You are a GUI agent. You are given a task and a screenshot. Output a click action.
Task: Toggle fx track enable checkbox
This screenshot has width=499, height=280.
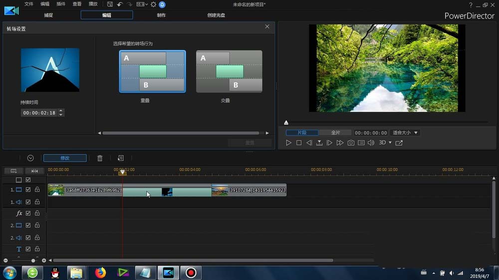click(x=28, y=213)
